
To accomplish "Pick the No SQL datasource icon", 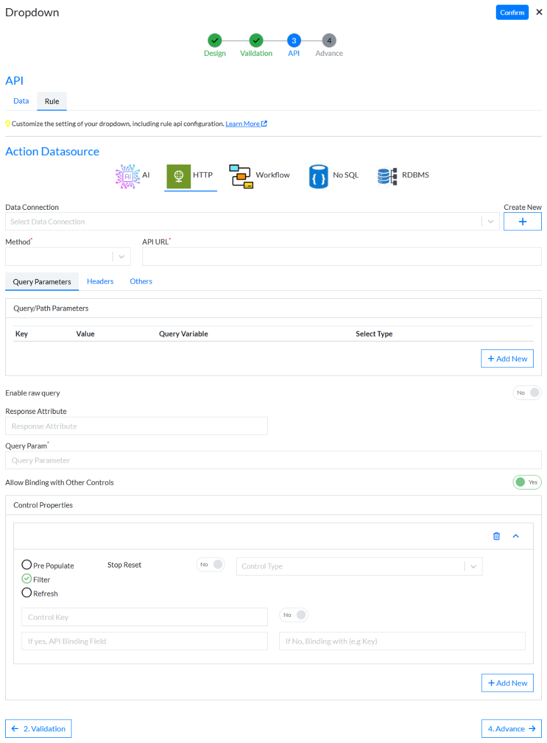I will click(319, 176).
